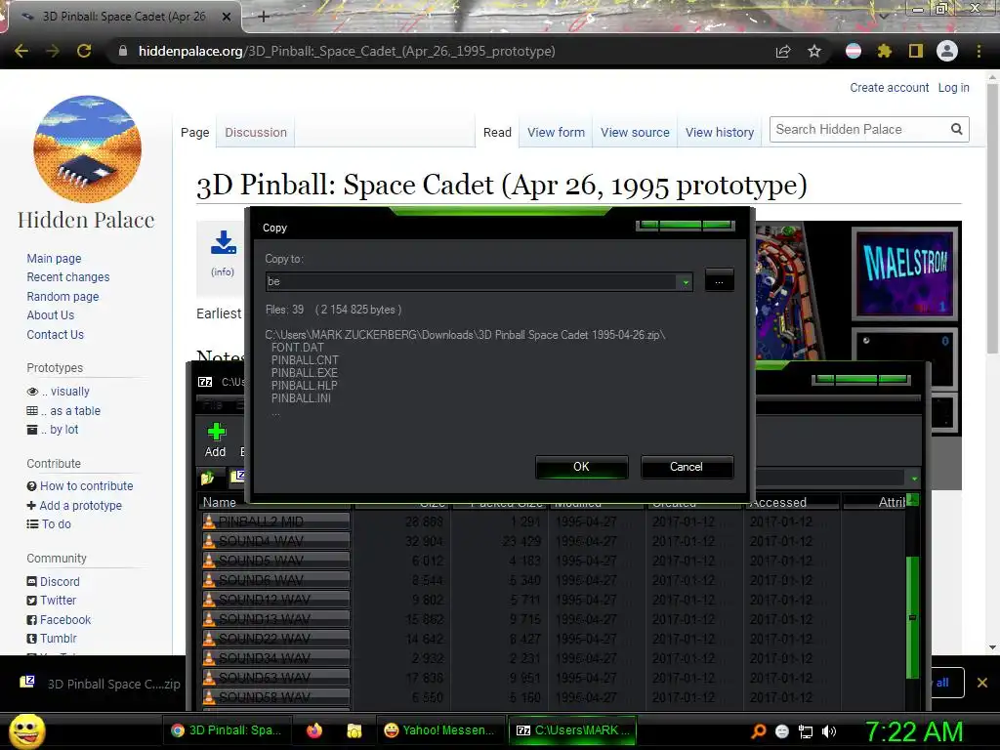Viewport: 1000px width, 750px height.
Task: Sort by the Accessed column header
Action: 791,503
